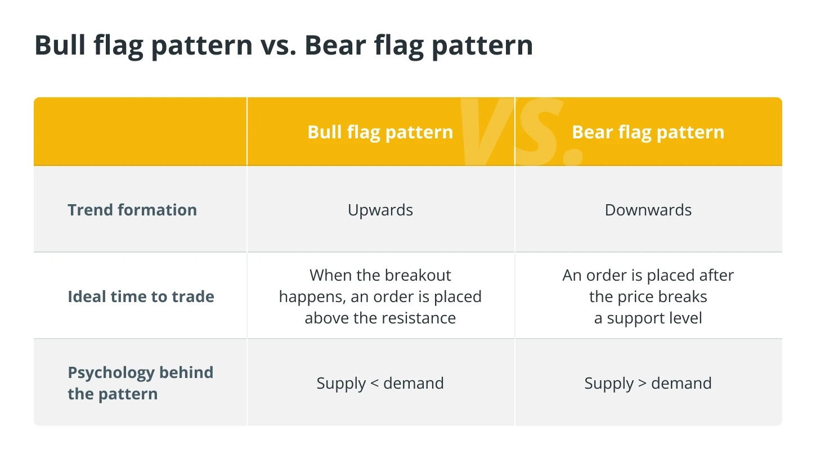Image resolution: width=816 pixels, height=450 pixels.
Task: Click the Trend formation row label
Action: pos(132,210)
